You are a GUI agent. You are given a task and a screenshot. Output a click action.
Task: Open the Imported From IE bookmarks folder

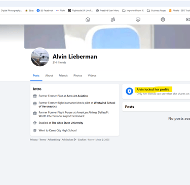(133, 11)
